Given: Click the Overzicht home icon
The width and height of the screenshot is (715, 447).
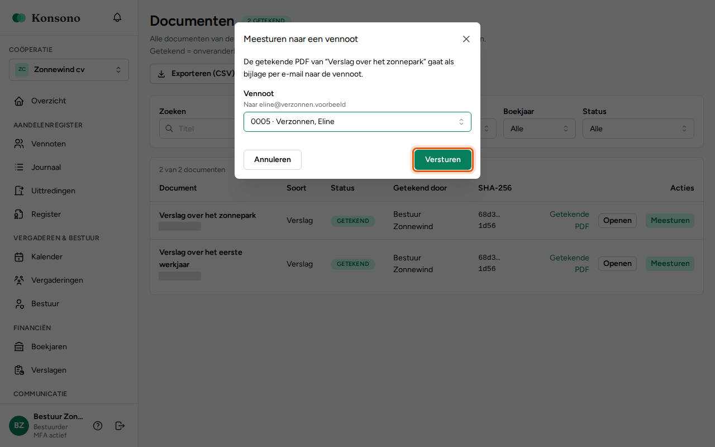Looking at the screenshot, I should [19, 101].
